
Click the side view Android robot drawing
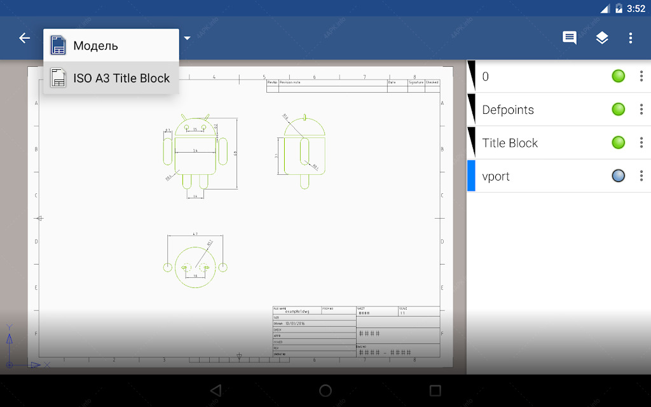[x=305, y=151]
